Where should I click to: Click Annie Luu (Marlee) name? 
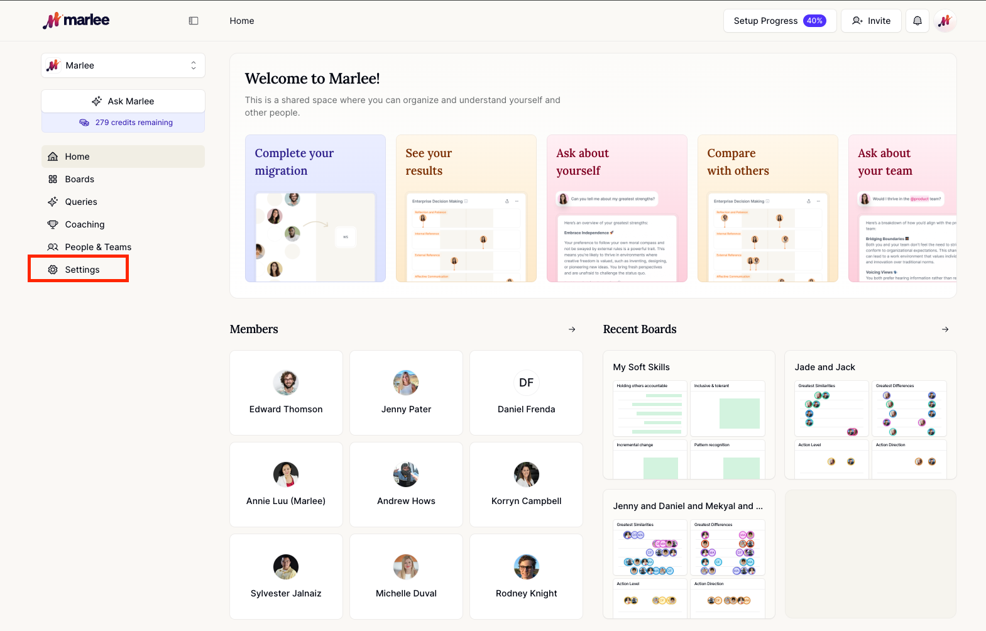coord(286,501)
